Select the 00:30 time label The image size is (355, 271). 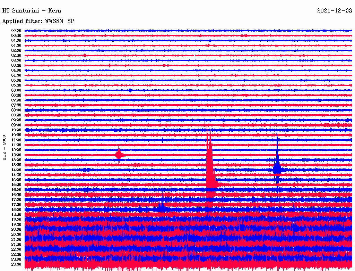(x=16, y=36)
